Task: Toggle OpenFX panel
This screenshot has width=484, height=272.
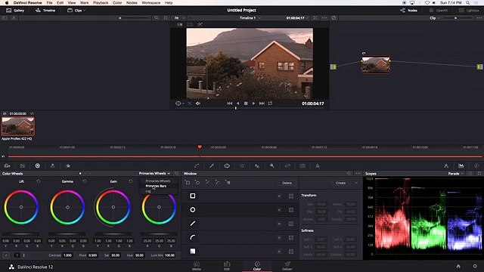Action: click(439, 10)
